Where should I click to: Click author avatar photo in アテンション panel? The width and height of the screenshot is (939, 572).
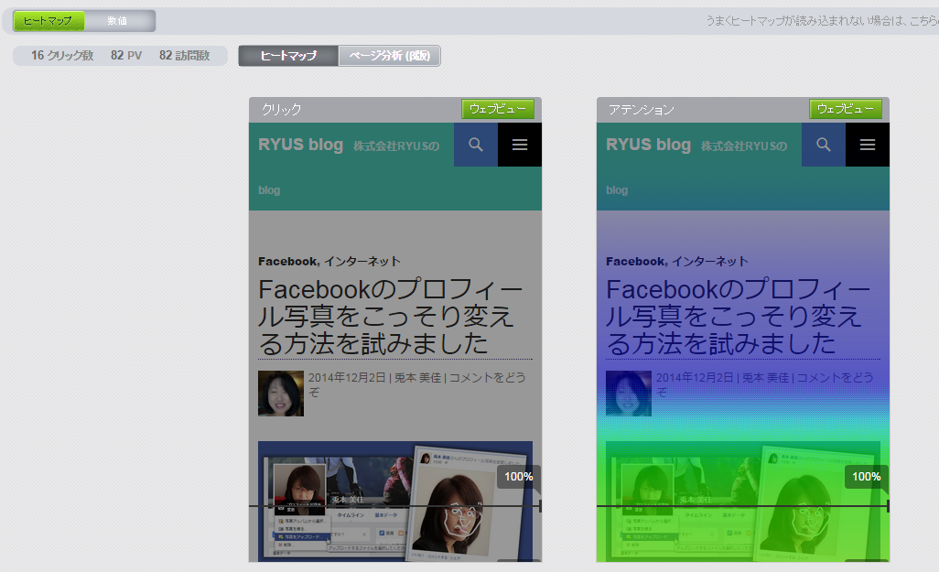coord(629,394)
